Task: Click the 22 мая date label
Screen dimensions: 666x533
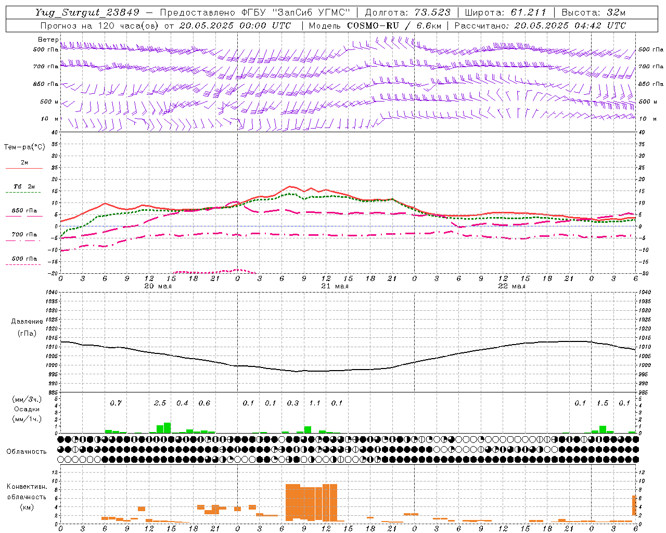Action: pyautogui.click(x=511, y=286)
